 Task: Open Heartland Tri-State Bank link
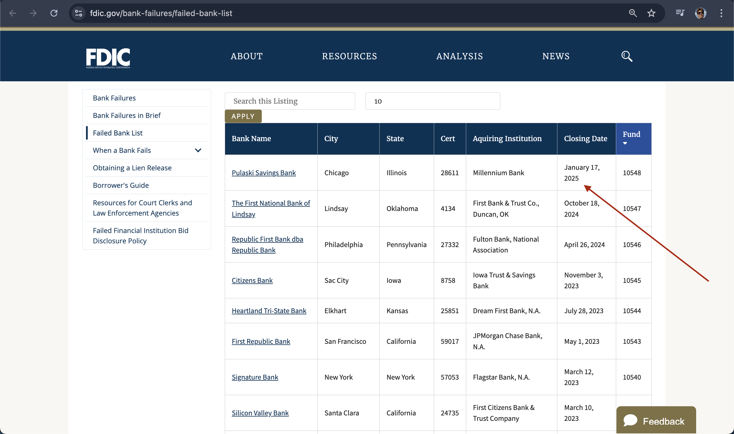(269, 311)
